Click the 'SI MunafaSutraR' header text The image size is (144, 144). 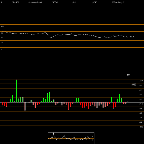[x=35, y=2]
